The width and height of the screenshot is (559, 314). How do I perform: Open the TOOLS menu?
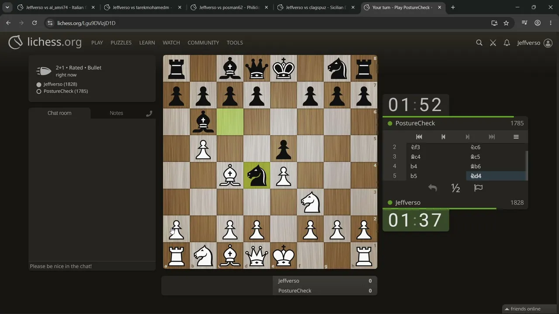tap(235, 43)
